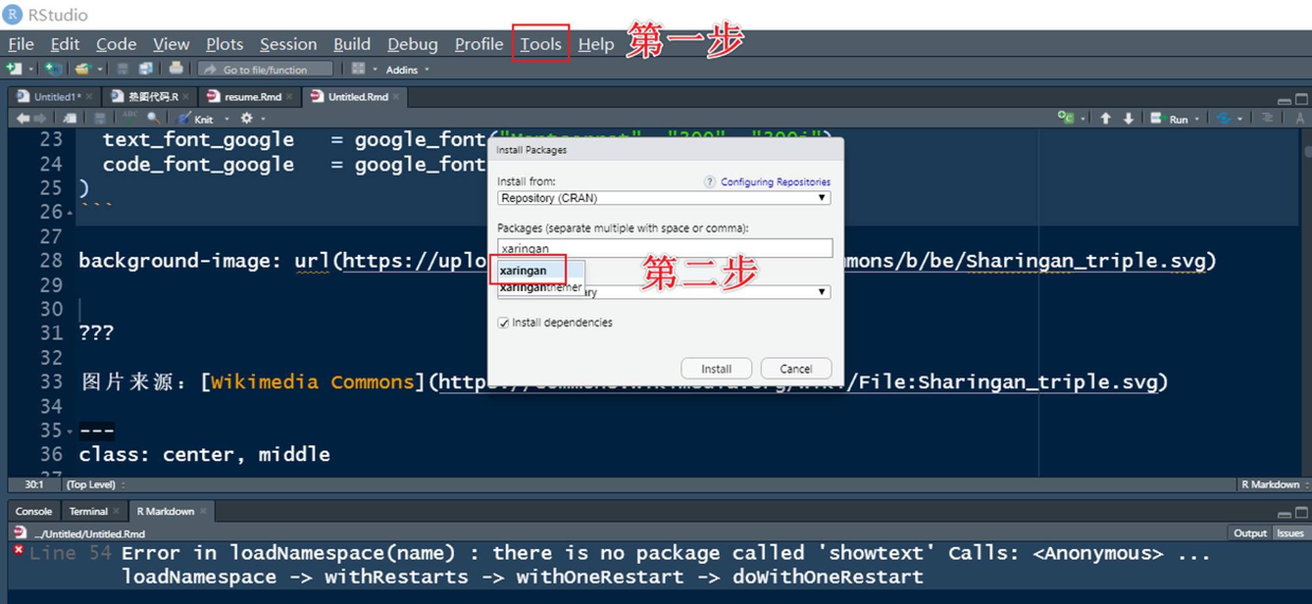Image resolution: width=1312 pixels, height=604 pixels.
Task: Expand the Open recent files arrow
Action: tap(100, 70)
